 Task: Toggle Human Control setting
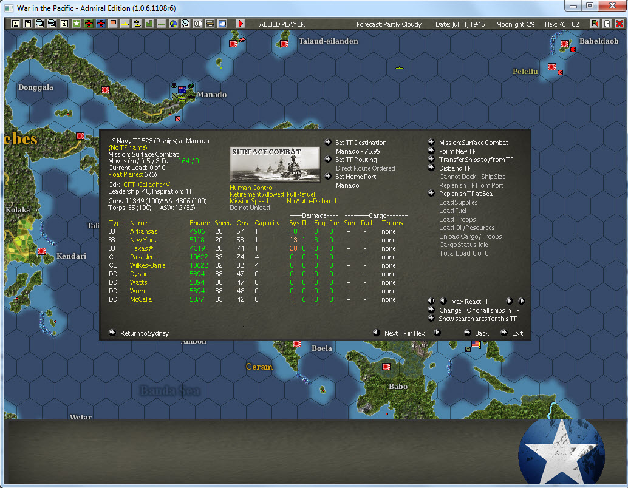pyautogui.click(x=251, y=188)
